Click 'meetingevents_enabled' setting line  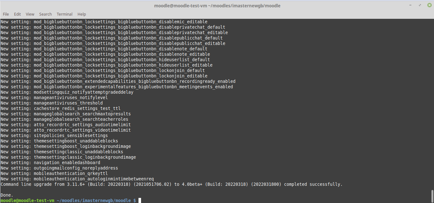[117, 87]
